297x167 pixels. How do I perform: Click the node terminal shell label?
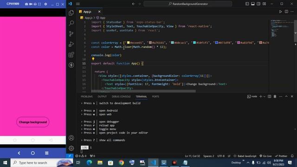click(252, 96)
